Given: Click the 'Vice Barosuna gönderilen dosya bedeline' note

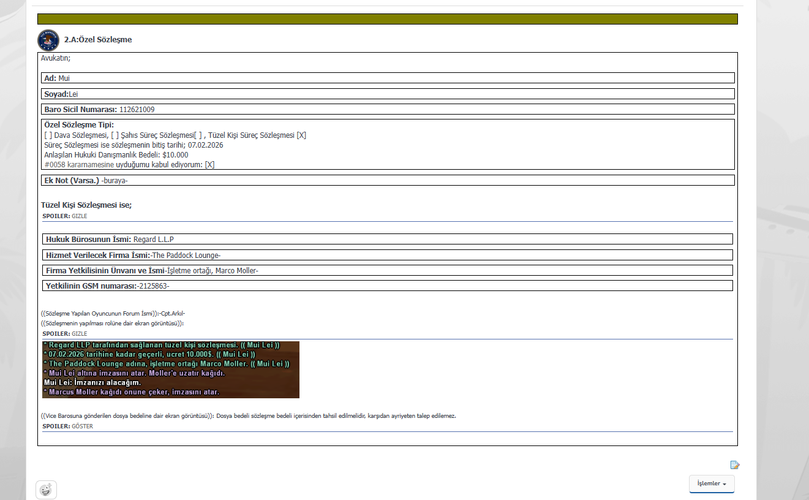Looking at the screenshot, I should click(249, 415).
